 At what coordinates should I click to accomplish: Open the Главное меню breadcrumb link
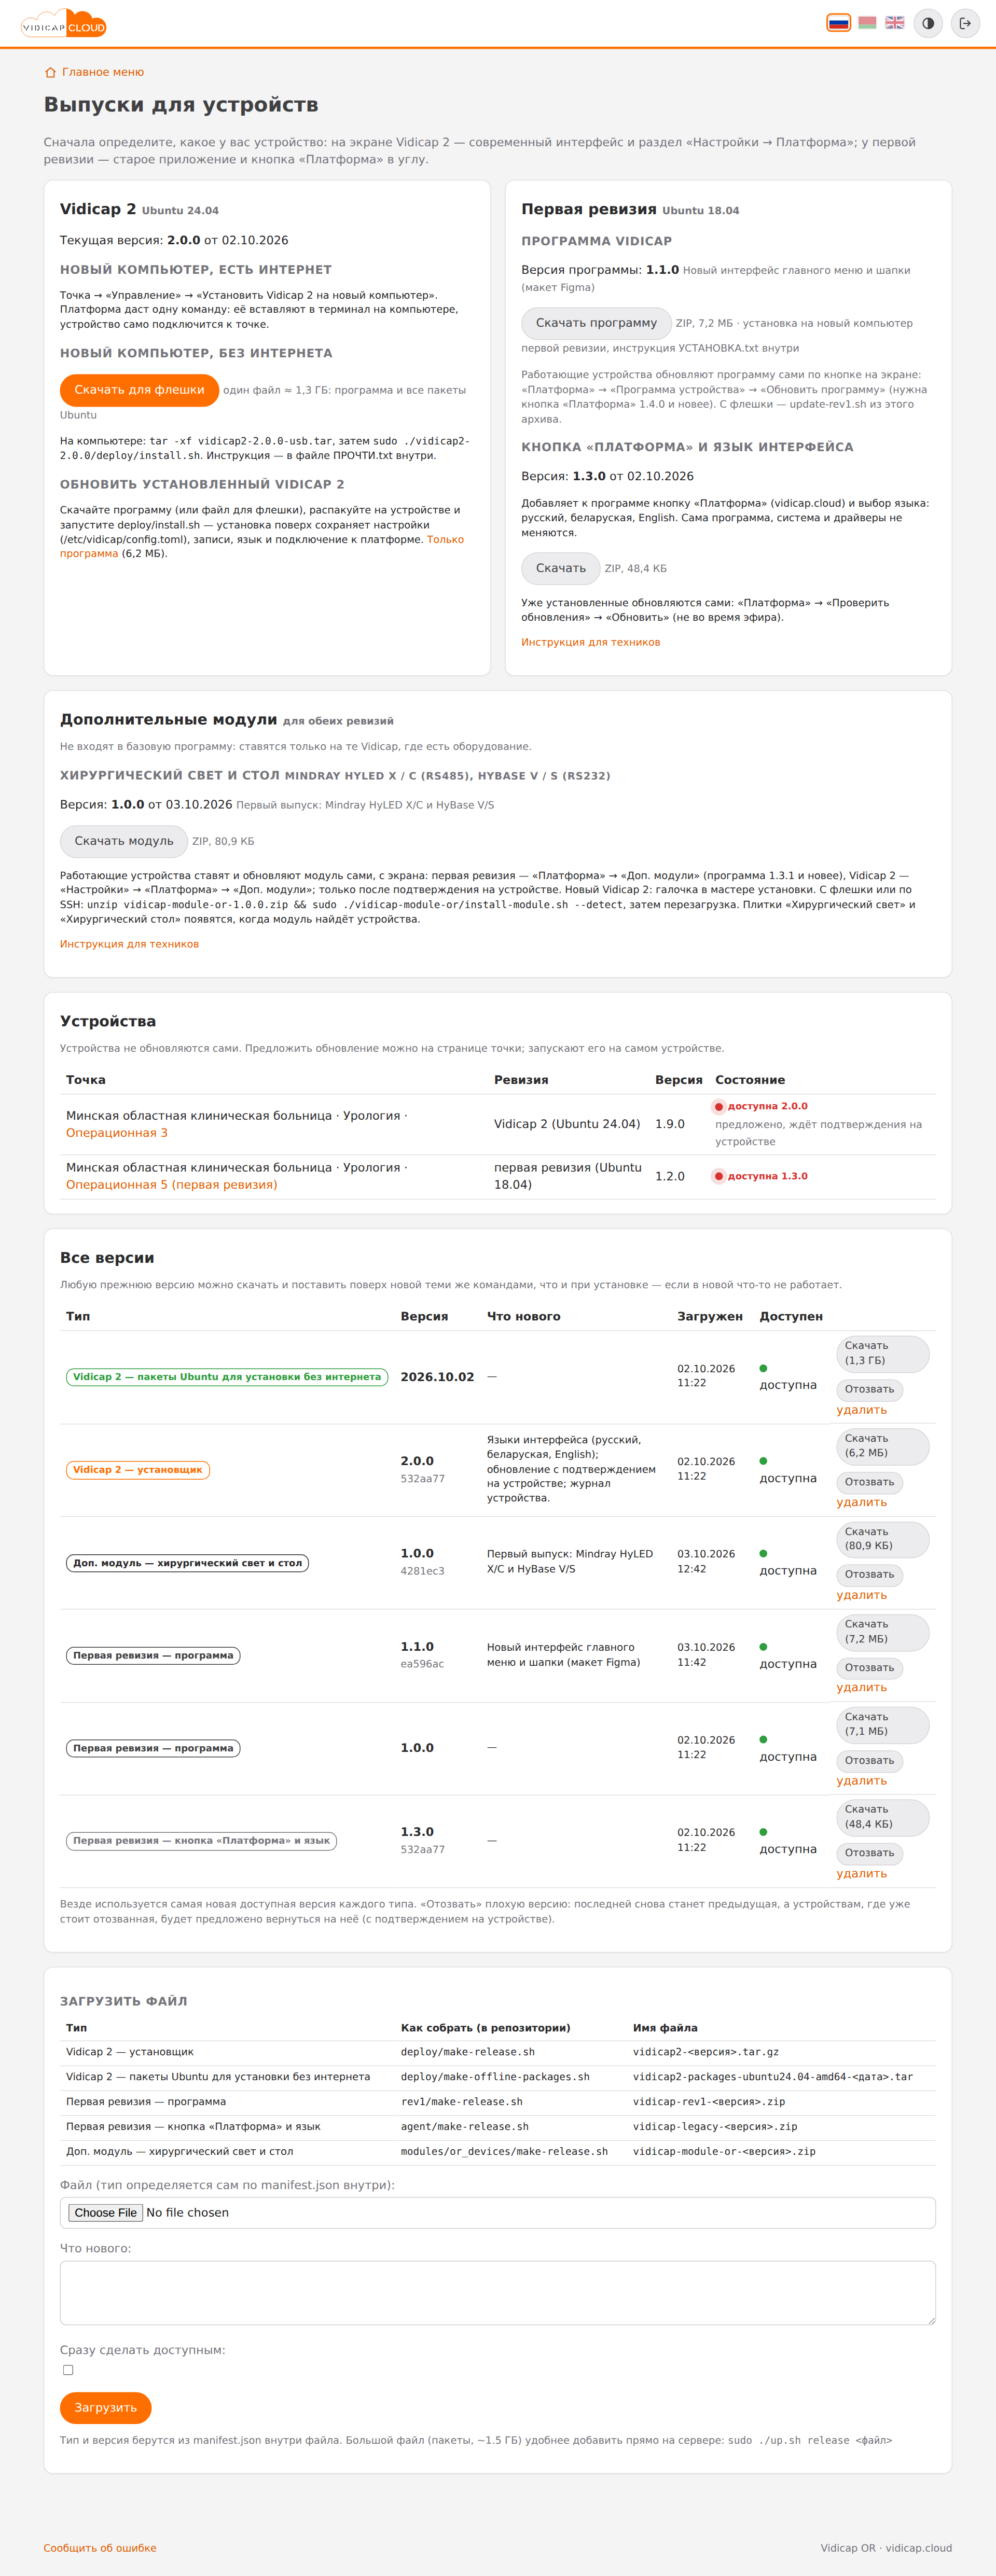tap(94, 72)
